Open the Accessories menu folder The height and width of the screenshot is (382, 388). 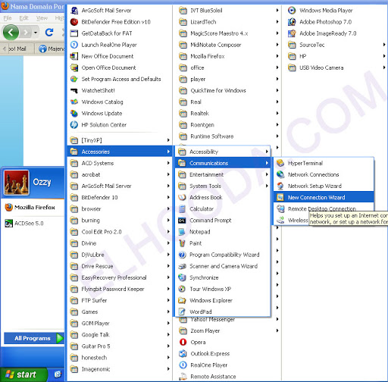[120, 152]
